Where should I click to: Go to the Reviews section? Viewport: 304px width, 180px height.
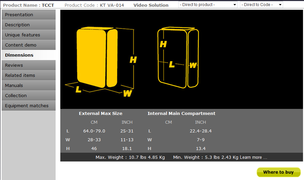(x=28, y=65)
